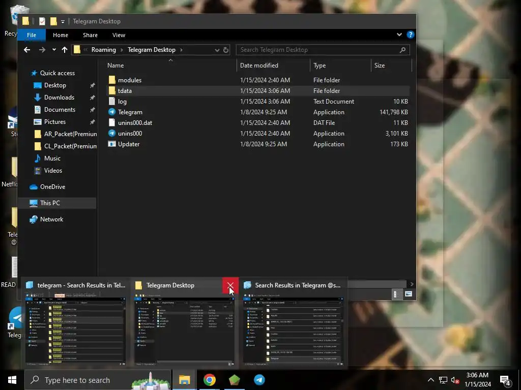Viewport: 521px width, 390px height.
Task: Open Videos in the navigation pane
Action: pos(53,171)
